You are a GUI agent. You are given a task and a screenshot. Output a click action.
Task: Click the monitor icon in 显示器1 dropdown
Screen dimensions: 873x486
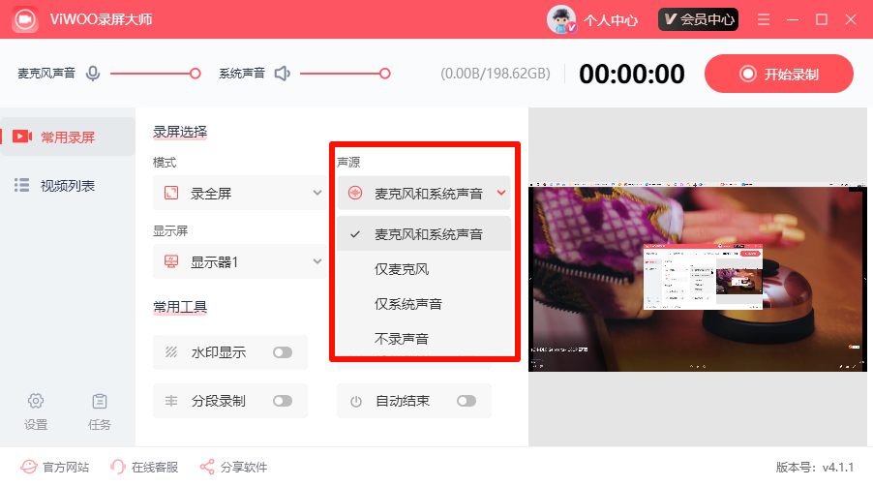point(171,261)
